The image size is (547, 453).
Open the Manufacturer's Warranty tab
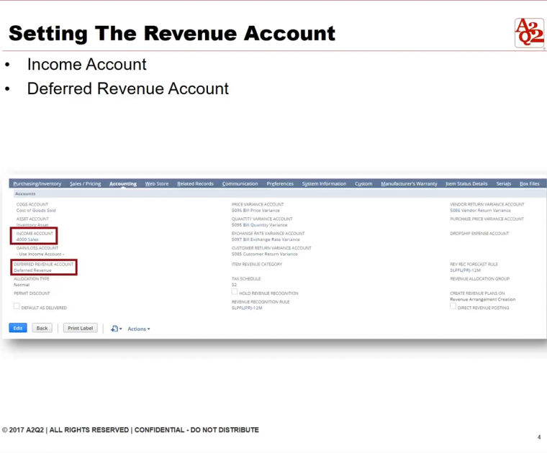click(409, 184)
